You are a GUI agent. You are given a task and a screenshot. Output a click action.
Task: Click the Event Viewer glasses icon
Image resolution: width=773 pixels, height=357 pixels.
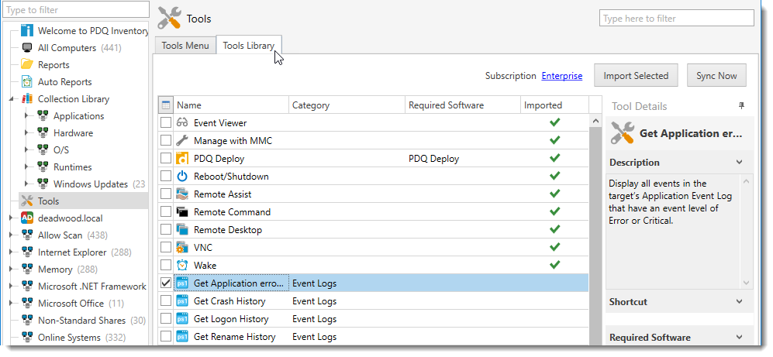coord(182,122)
